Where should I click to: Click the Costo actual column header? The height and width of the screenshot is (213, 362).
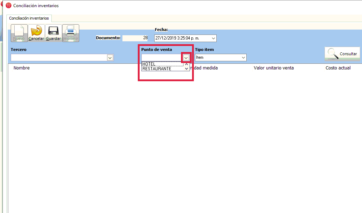click(x=338, y=68)
